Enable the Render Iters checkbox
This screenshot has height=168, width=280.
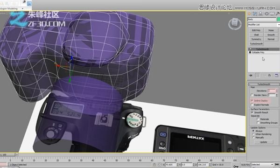pos(252,95)
